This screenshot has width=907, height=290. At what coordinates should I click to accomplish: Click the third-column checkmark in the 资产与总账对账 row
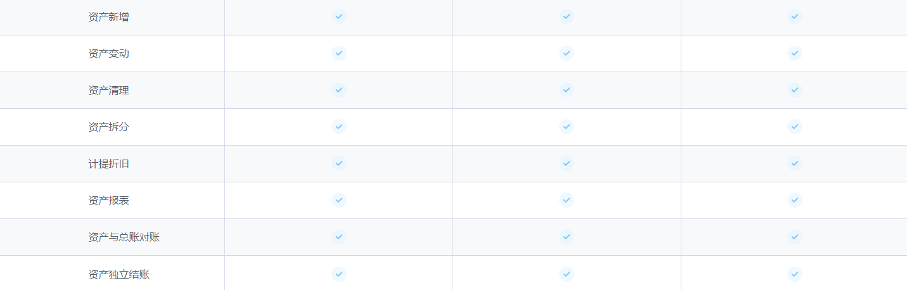(795, 237)
